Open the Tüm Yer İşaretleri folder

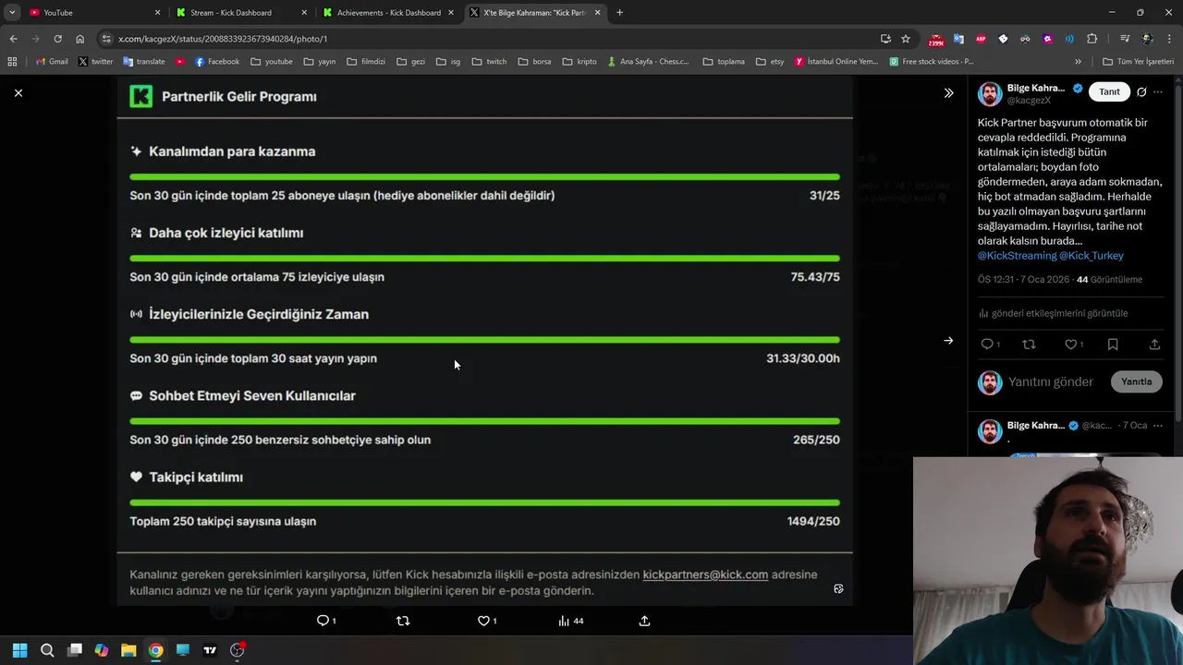1138,62
